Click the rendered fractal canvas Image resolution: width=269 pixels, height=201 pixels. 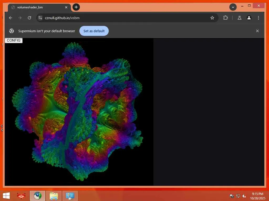click(x=79, y=112)
